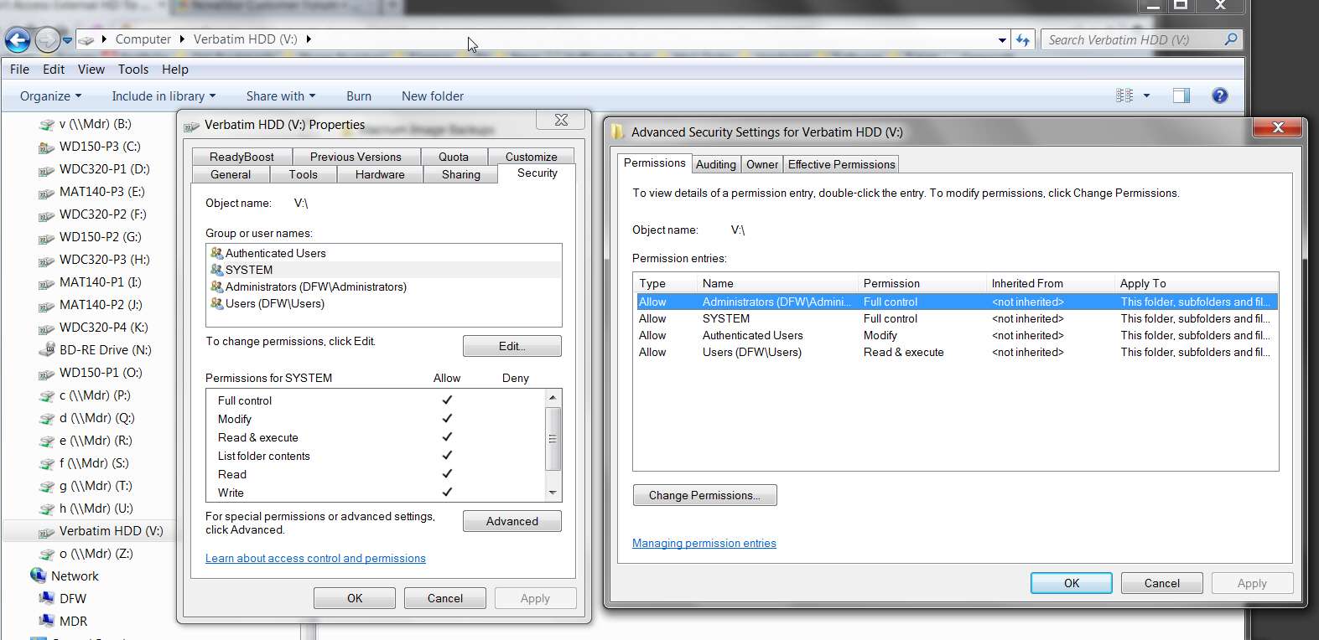Open the Managing permission entries link
Image resolution: width=1319 pixels, height=640 pixels.
coord(704,543)
